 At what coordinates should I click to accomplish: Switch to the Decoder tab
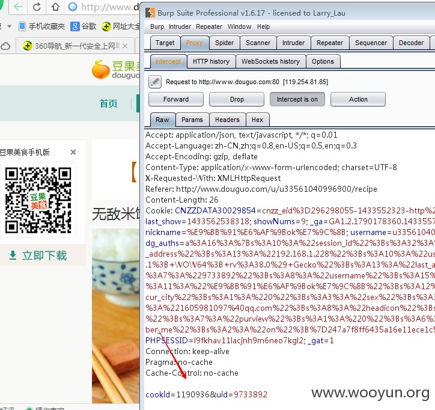[x=411, y=43]
